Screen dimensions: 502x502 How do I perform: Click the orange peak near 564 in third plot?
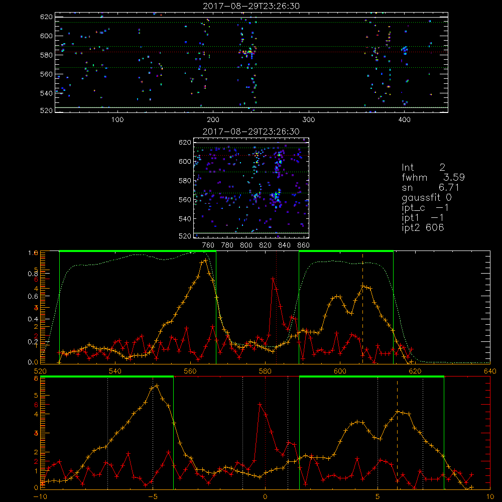205,260
